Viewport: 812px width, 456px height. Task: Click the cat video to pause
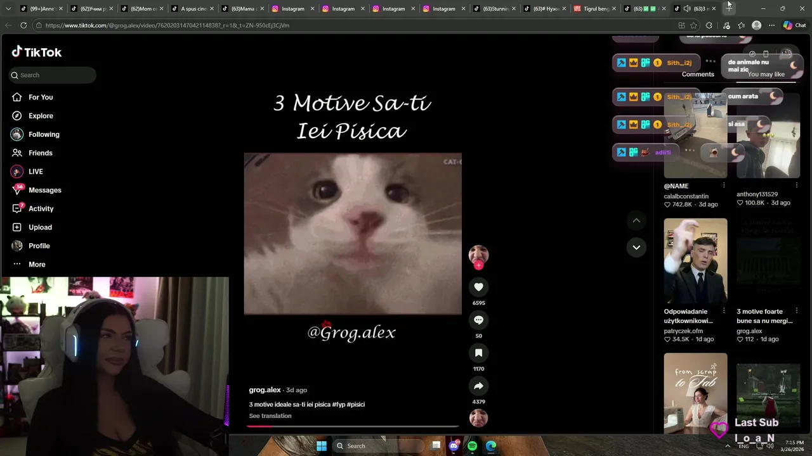tap(353, 234)
